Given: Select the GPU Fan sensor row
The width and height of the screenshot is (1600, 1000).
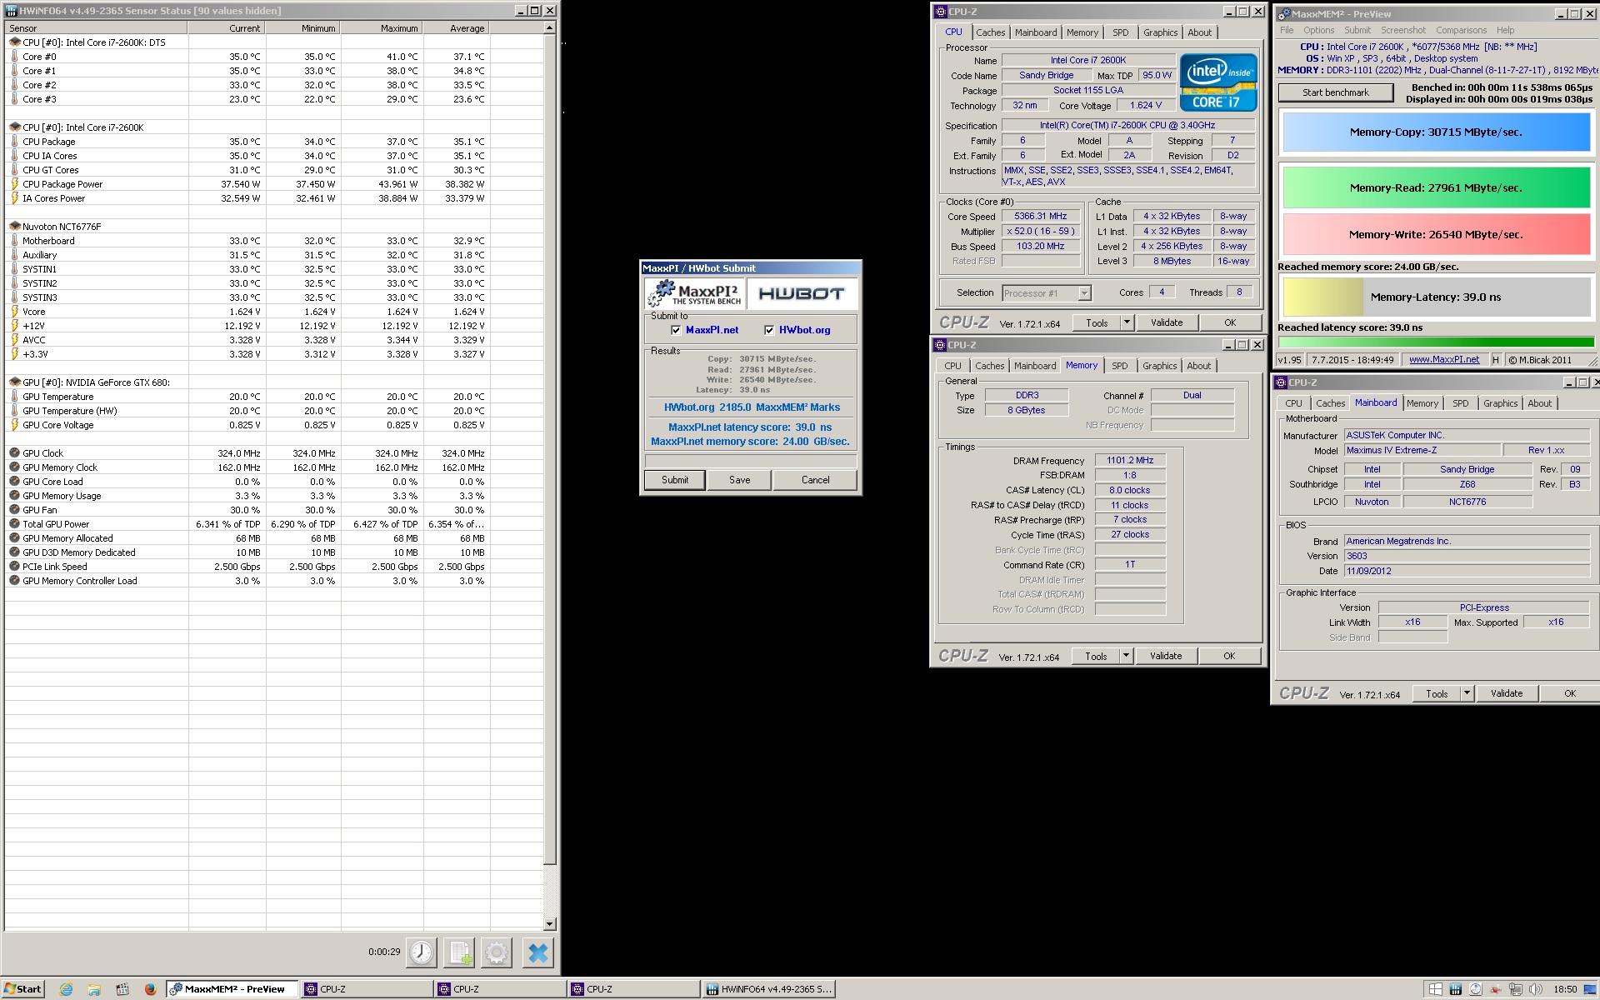Looking at the screenshot, I should (274, 510).
